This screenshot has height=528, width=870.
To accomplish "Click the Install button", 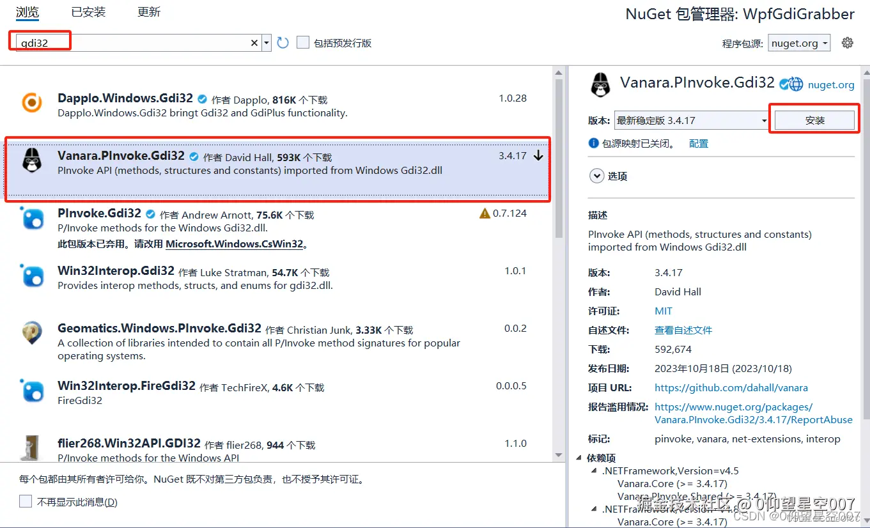I will tap(814, 120).
